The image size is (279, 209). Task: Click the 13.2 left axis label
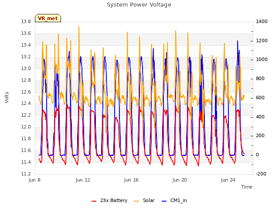[26, 57]
